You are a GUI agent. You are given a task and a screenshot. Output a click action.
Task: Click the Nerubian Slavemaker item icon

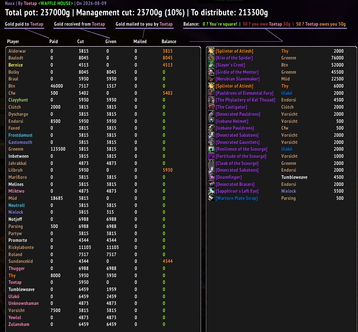click(211, 79)
